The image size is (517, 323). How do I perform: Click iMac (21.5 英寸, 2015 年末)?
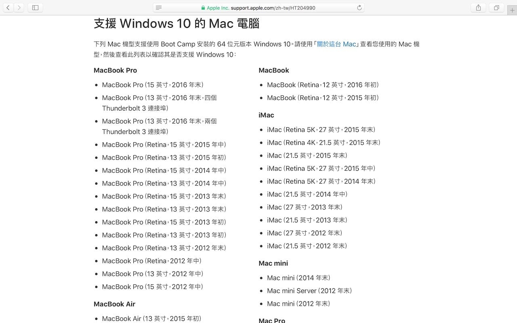click(307, 155)
